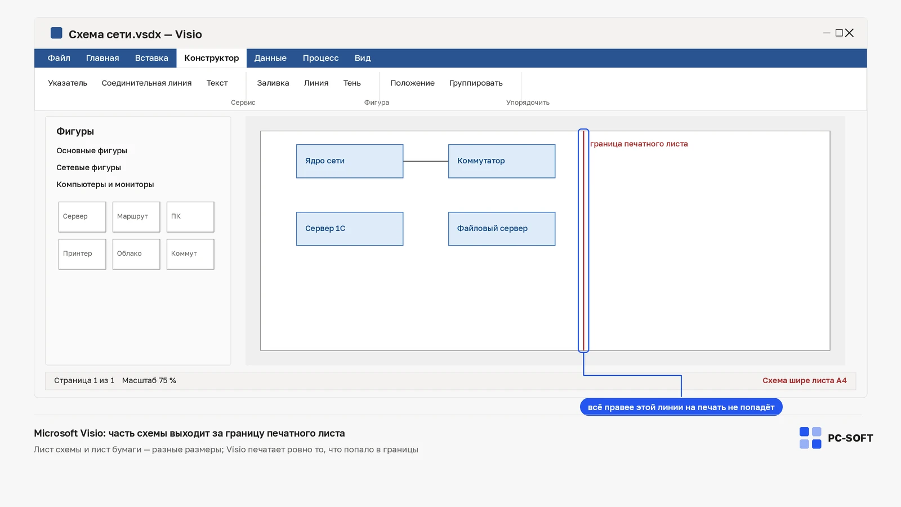The height and width of the screenshot is (507, 901).
Task: Switch to the Данные tab
Action: (270, 58)
